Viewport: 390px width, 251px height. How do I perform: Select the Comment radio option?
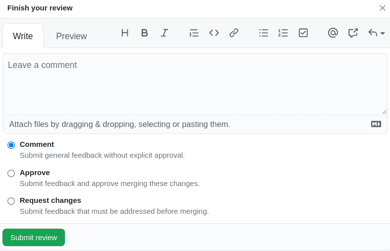(11, 145)
